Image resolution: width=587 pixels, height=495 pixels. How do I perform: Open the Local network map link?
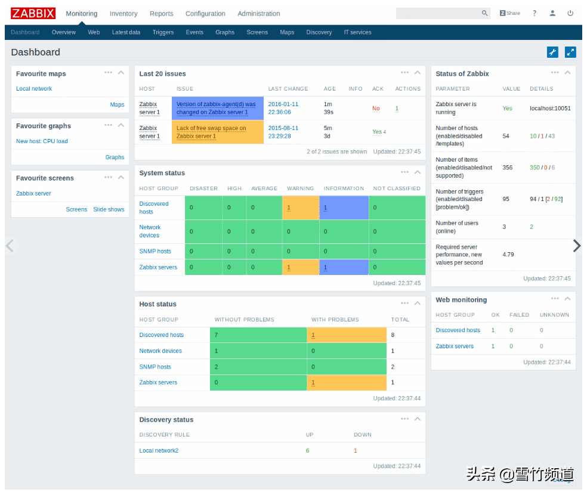pos(34,89)
